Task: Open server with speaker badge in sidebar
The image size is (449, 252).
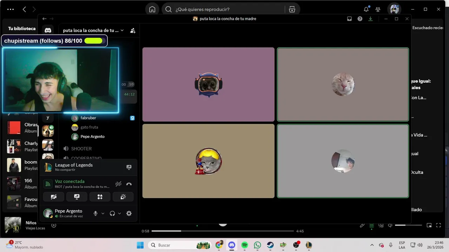Action: click(x=48, y=131)
